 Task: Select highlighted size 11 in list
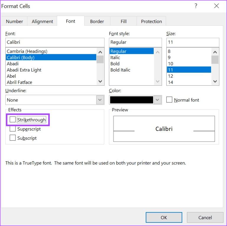(x=189, y=70)
